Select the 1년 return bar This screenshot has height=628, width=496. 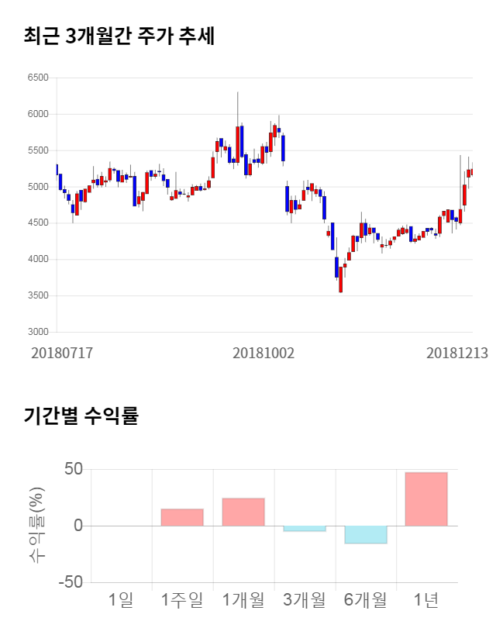(x=426, y=499)
